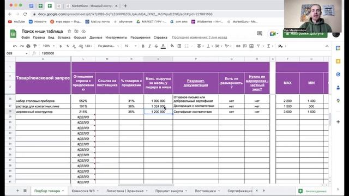Decrease decimal places

click(x=74, y=46)
